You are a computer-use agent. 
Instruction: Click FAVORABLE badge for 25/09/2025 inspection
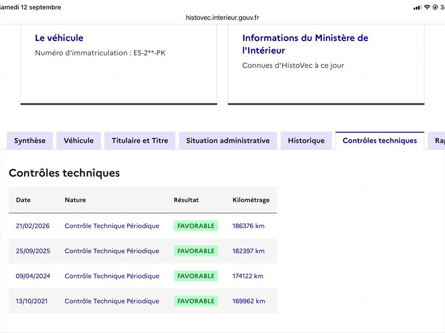pos(196,251)
